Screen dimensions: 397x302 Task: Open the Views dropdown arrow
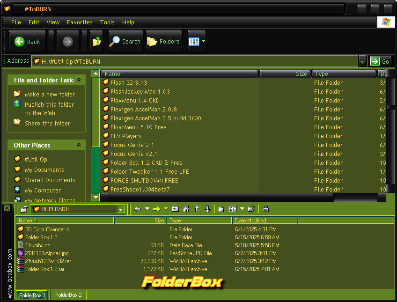pos(203,41)
